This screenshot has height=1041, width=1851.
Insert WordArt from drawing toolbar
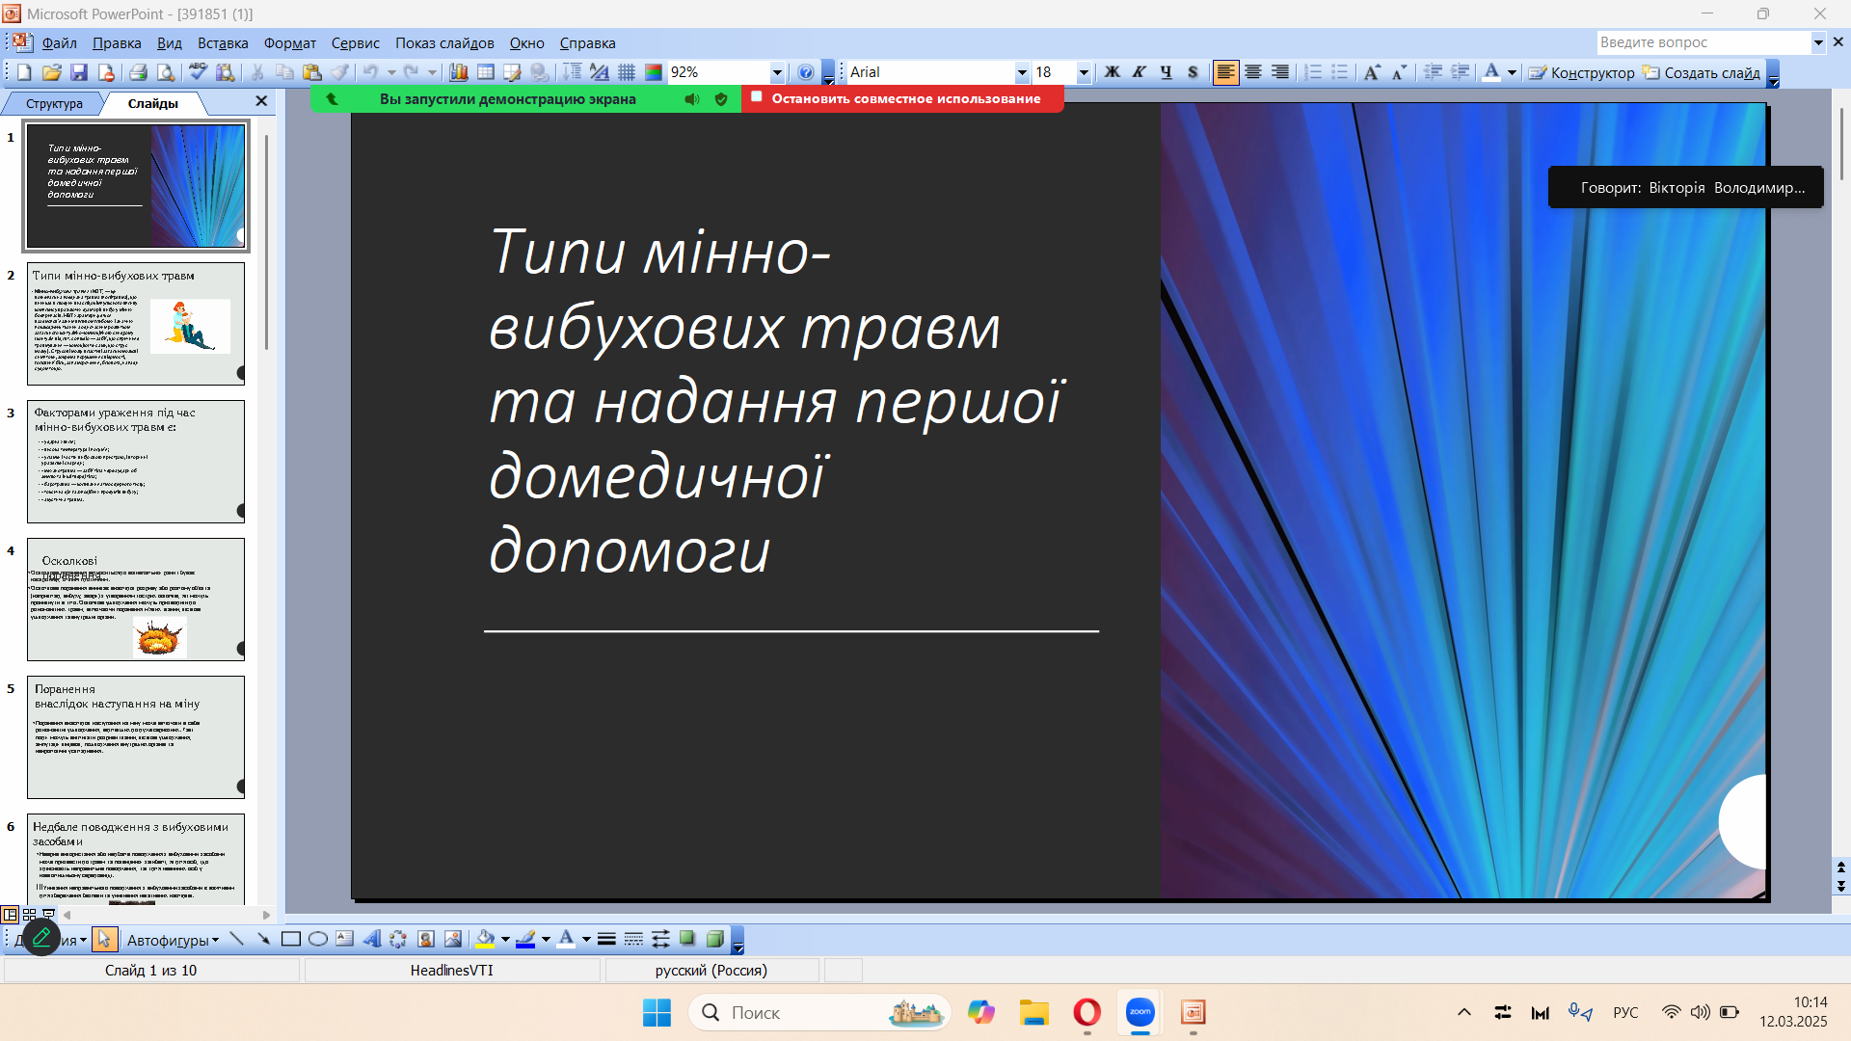click(371, 939)
